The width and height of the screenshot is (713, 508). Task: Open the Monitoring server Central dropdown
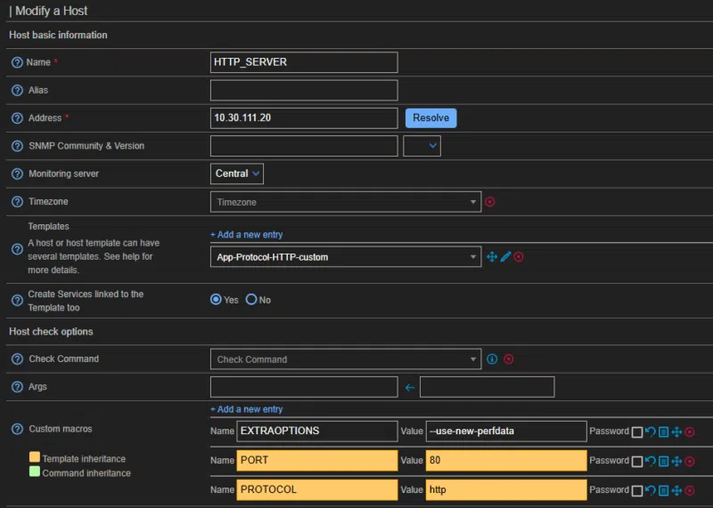[x=237, y=173]
